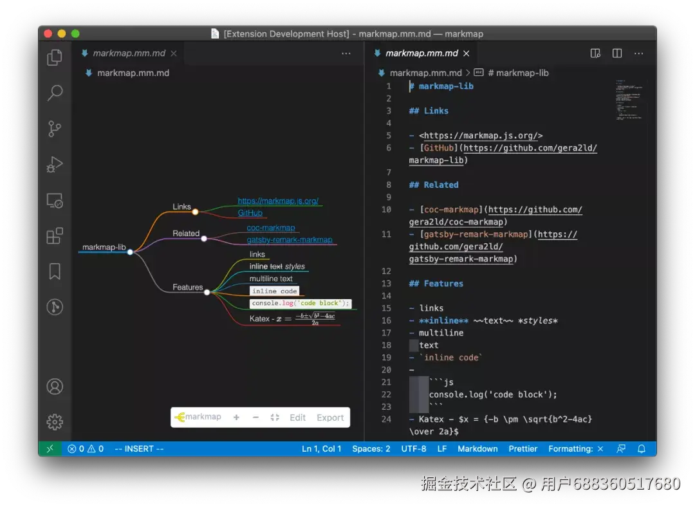Screen dimensions: 695x507
Task: Click the Prettier status bar item
Action: pyautogui.click(x=523, y=448)
